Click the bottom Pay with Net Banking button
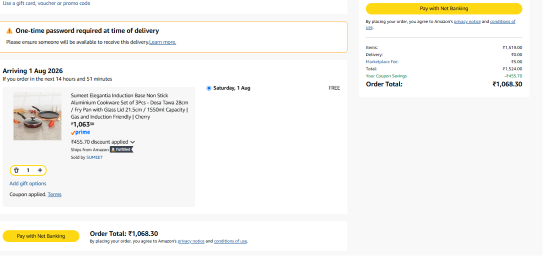Image resolution: width=543 pixels, height=256 pixels. (x=41, y=236)
